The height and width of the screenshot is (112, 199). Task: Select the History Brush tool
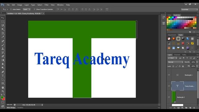3,53
